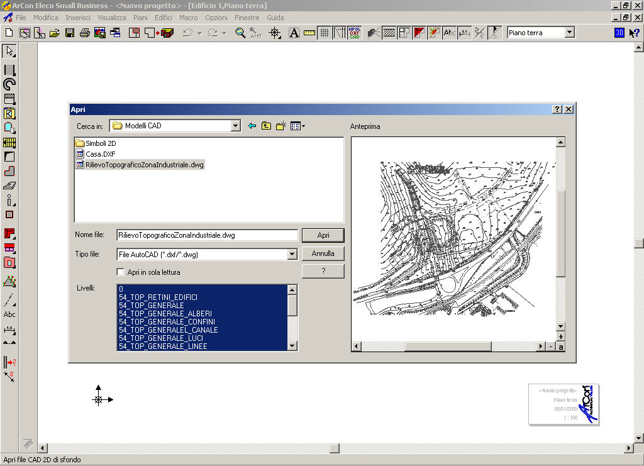Click the '?' button below Annulla
The image size is (644, 466).
[323, 271]
